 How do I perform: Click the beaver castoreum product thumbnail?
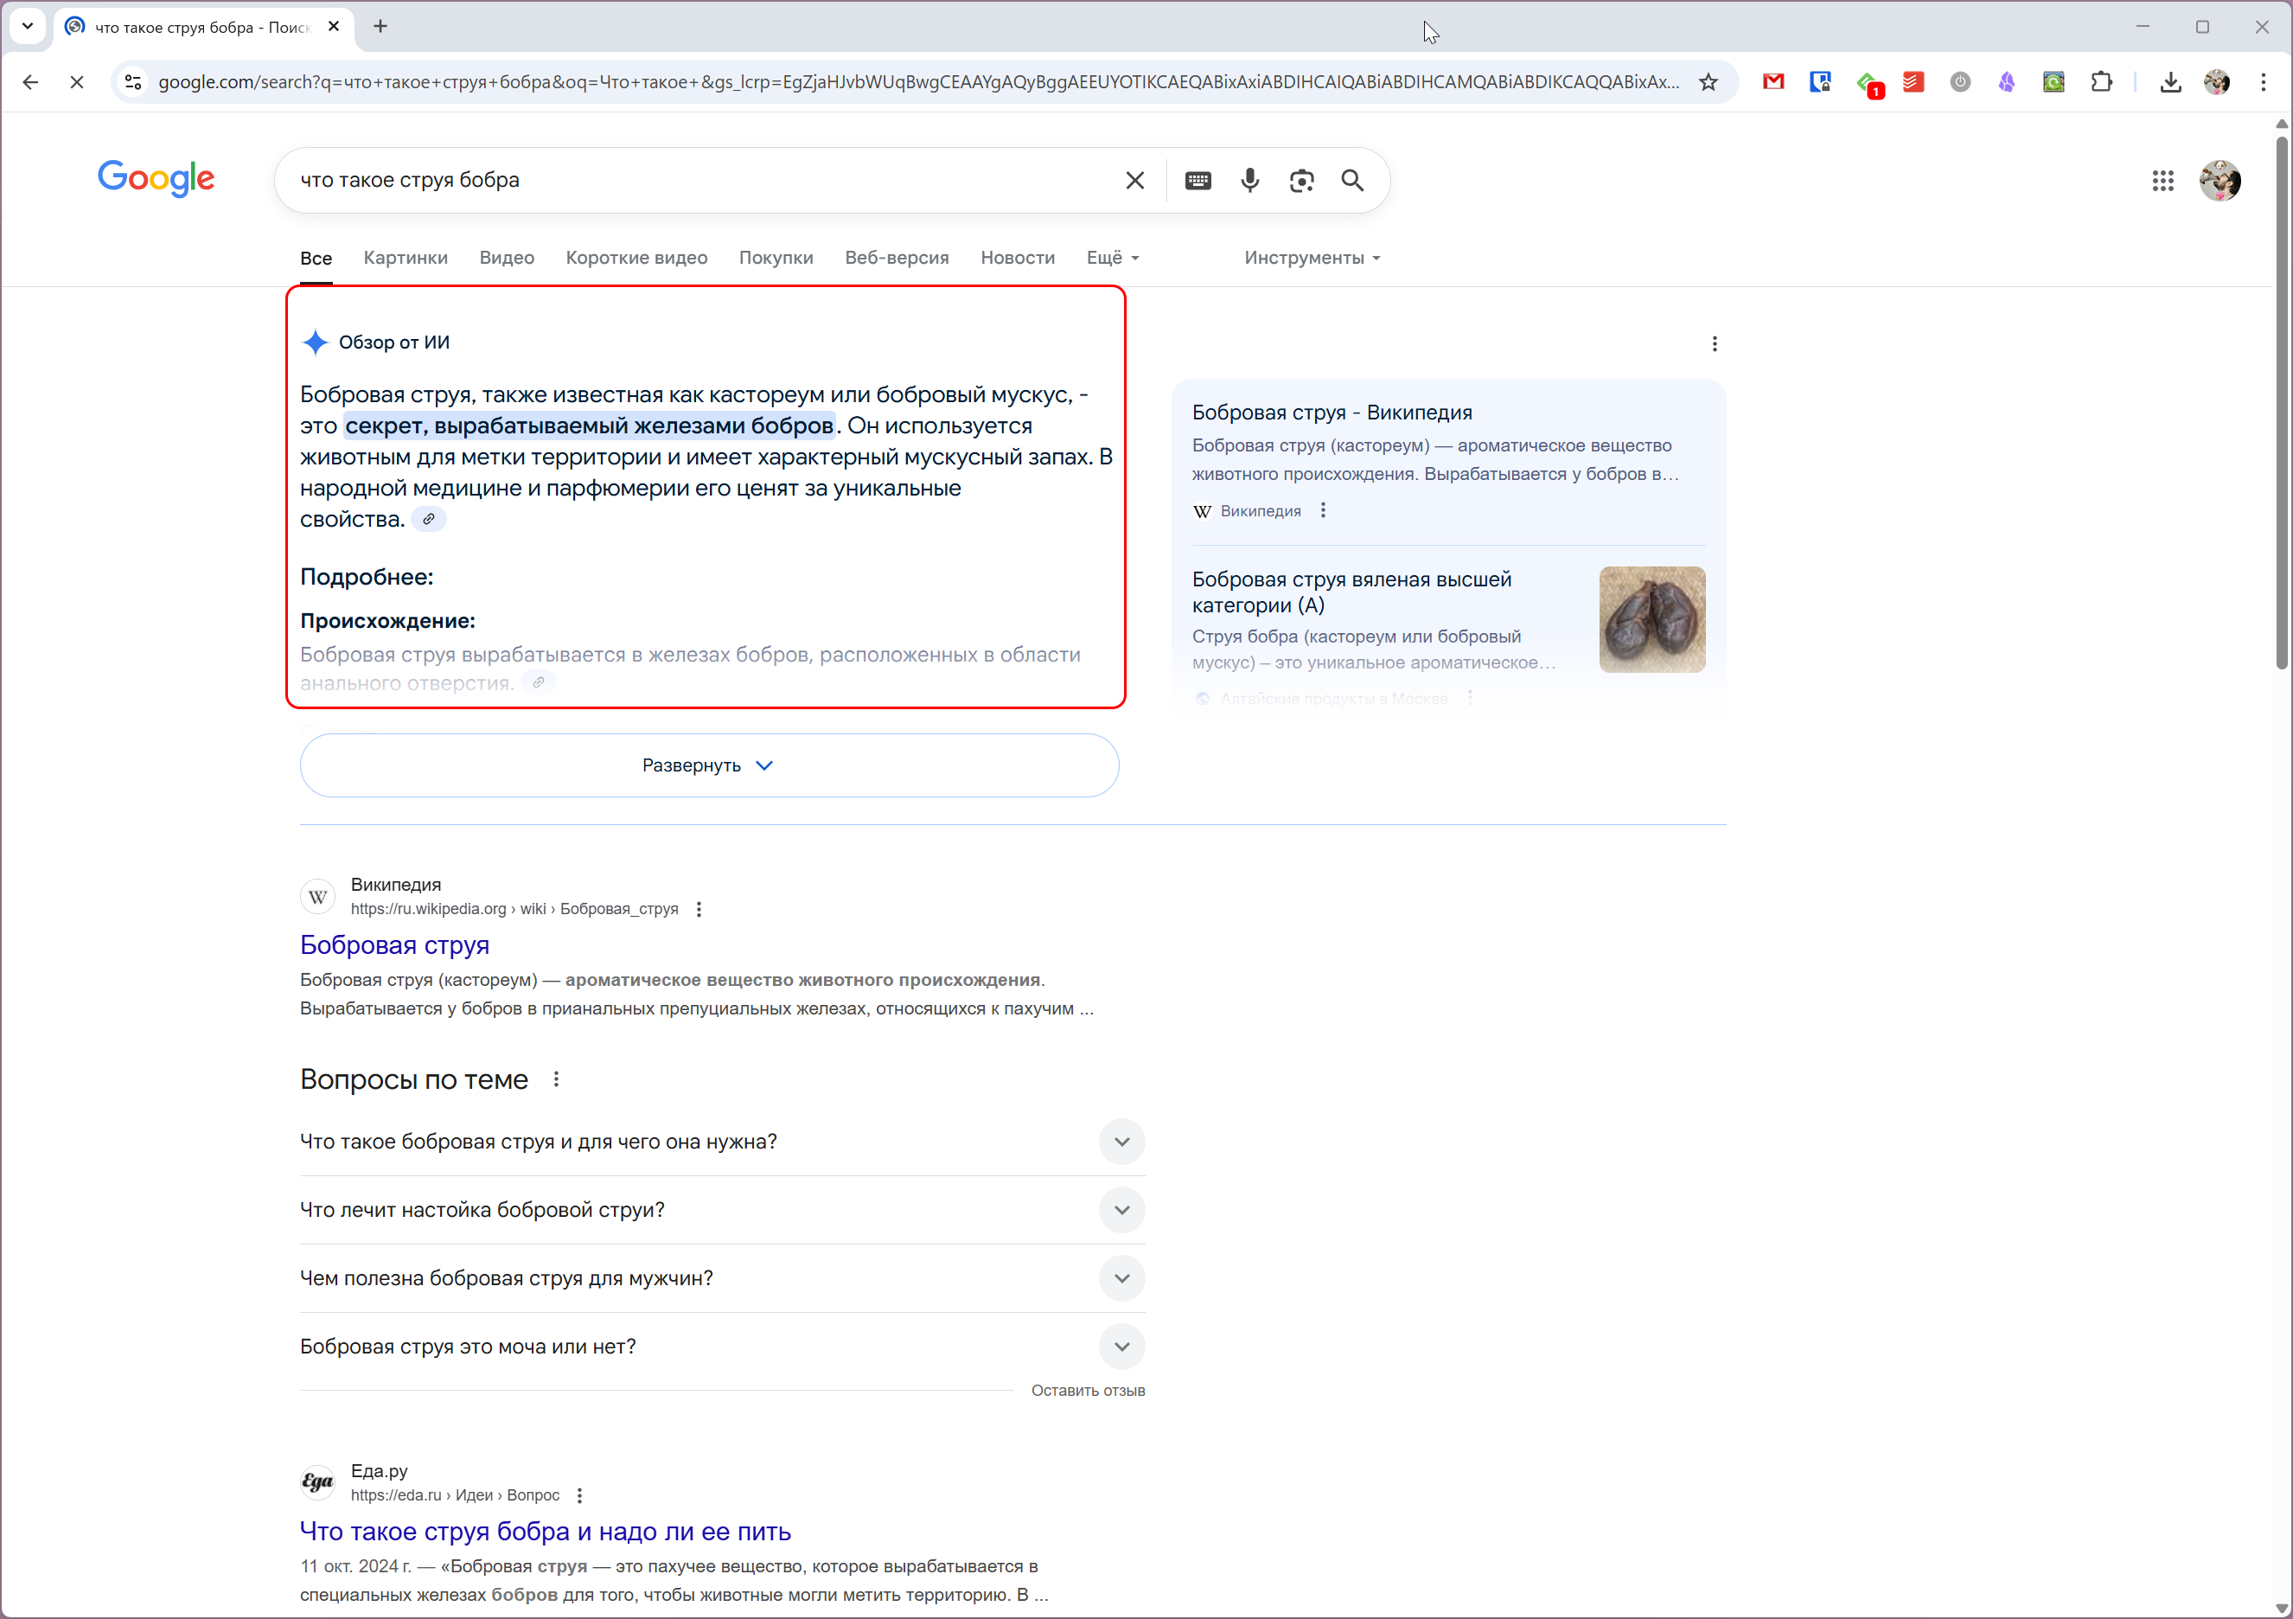(x=1651, y=619)
